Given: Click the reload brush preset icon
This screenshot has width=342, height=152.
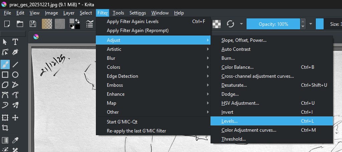Looking at the screenshot, I should click(230, 24).
